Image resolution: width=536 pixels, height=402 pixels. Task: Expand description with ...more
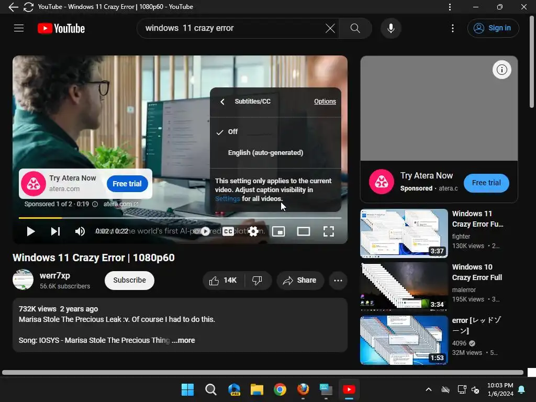pos(183,340)
